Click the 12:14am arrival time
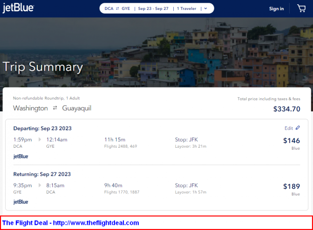The image size is (313, 230). [x=57, y=139]
